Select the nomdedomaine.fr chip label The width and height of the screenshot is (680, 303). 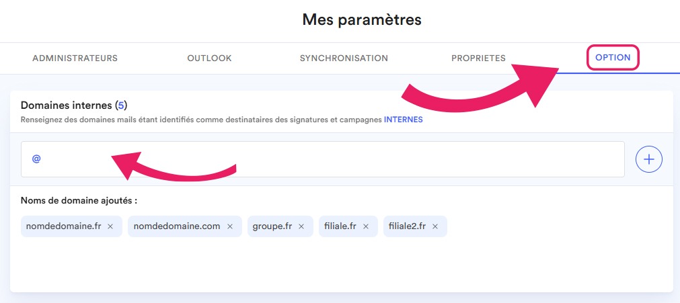[x=64, y=226]
